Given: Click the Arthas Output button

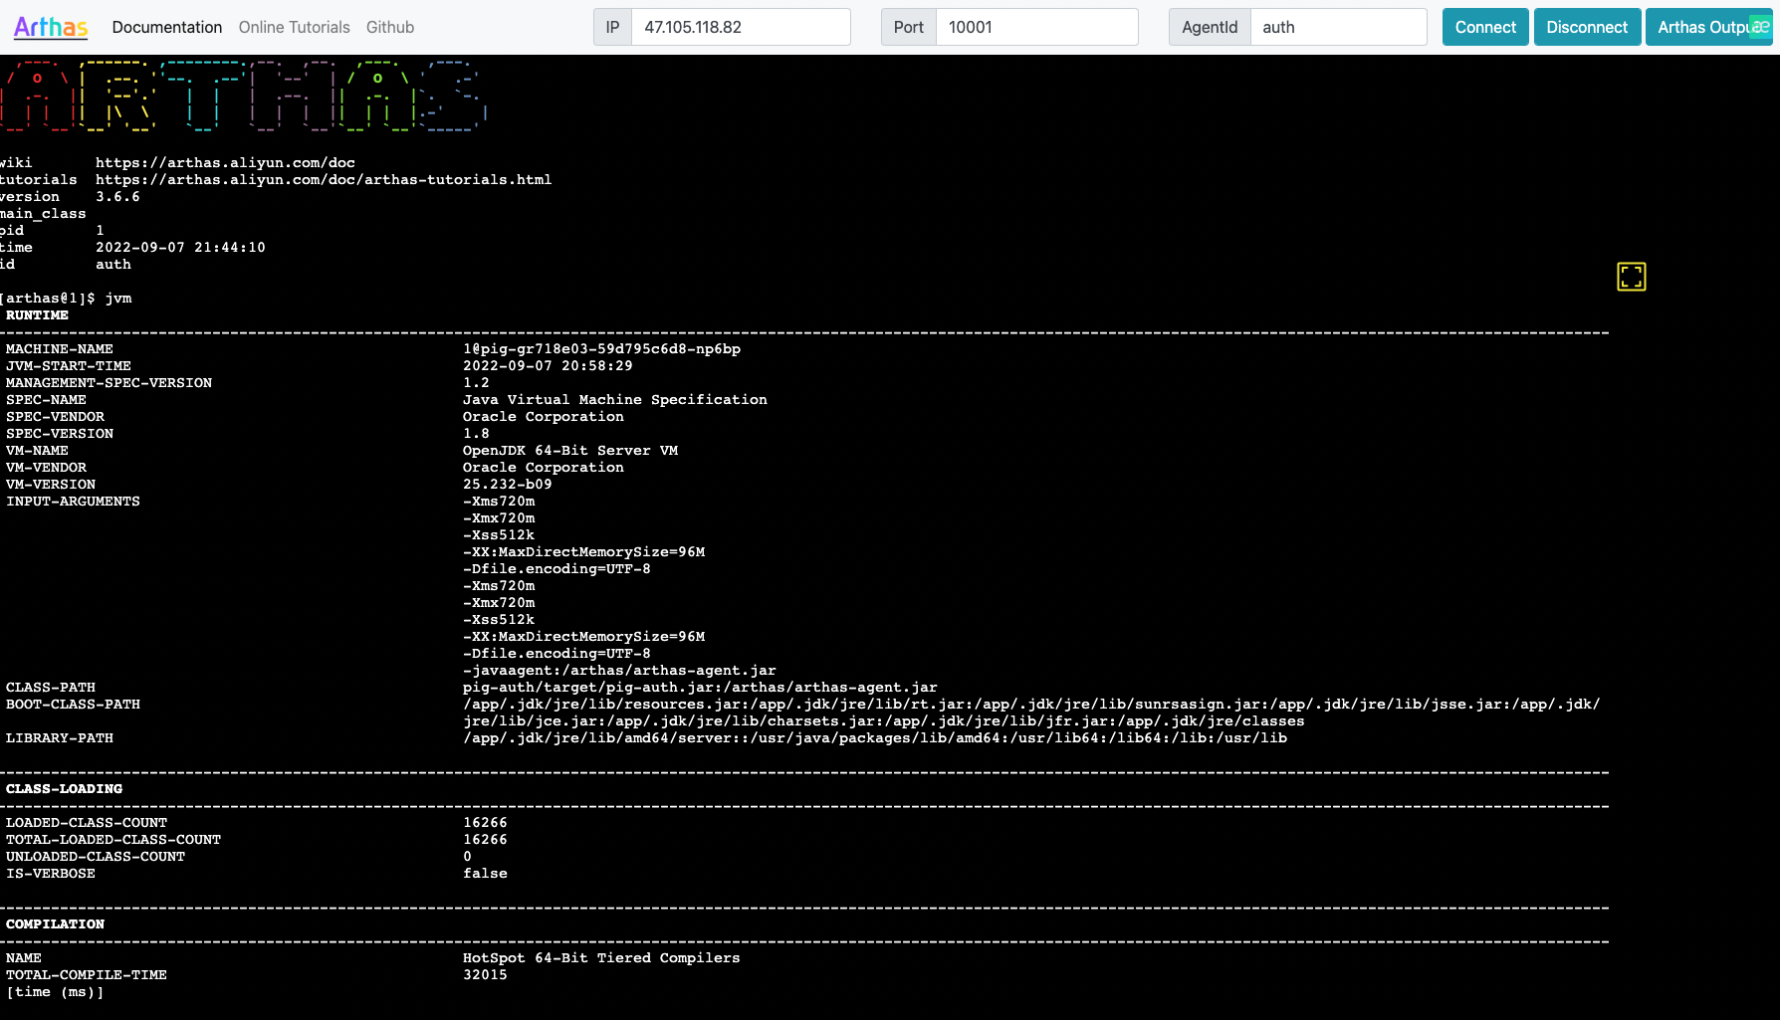Looking at the screenshot, I should pyautogui.click(x=1704, y=27).
